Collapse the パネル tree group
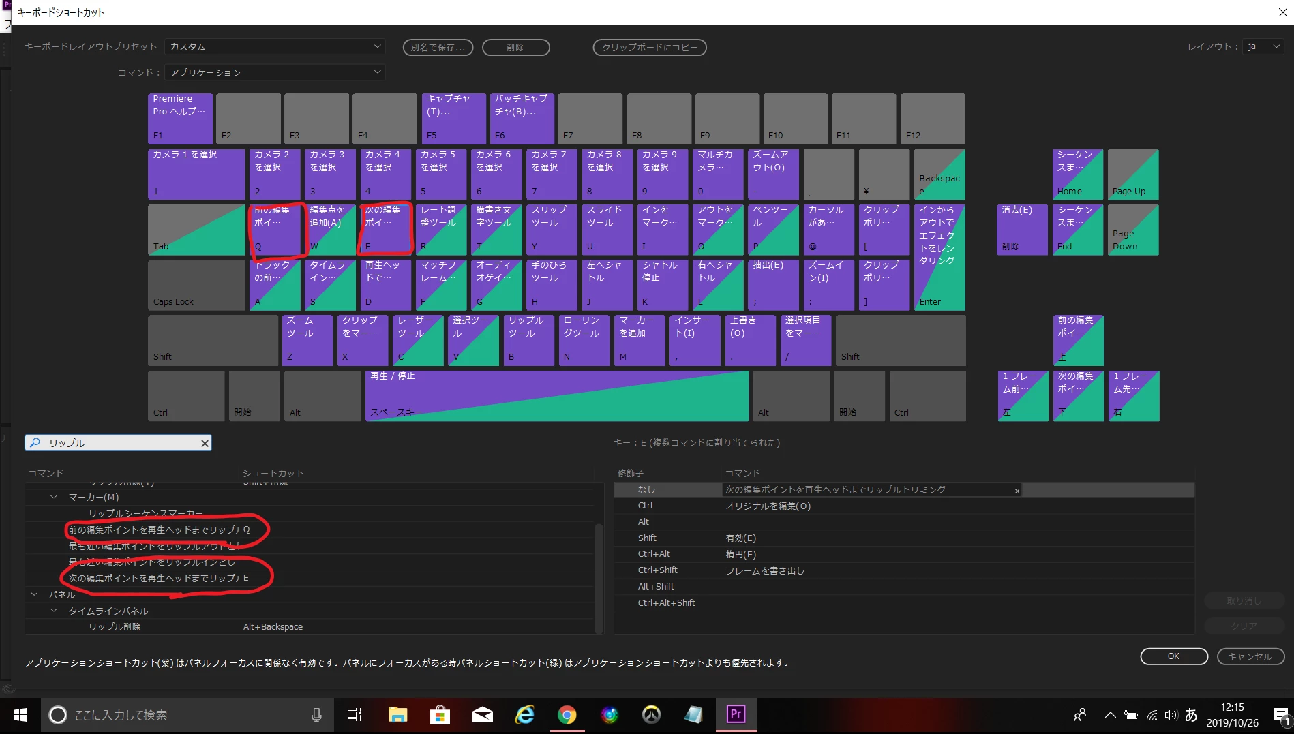1294x734 pixels. click(x=34, y=594)
